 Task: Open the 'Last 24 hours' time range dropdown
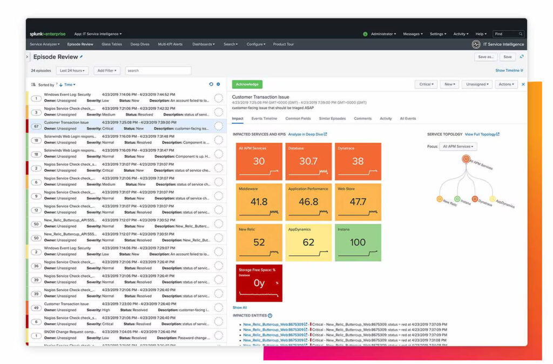pos(72,70)
